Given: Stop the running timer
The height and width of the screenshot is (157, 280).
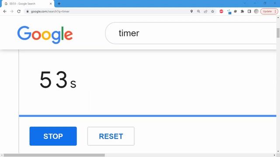Looking at the screenshot, I should (53, 136).
